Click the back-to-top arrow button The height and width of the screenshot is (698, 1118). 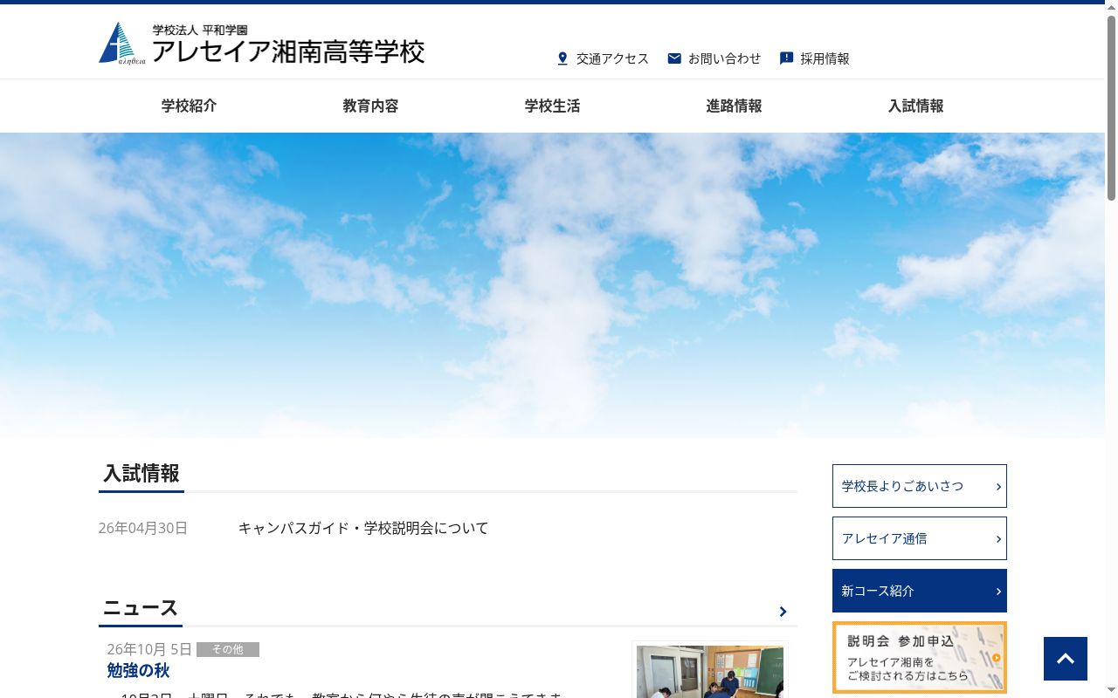[1066, 659]
